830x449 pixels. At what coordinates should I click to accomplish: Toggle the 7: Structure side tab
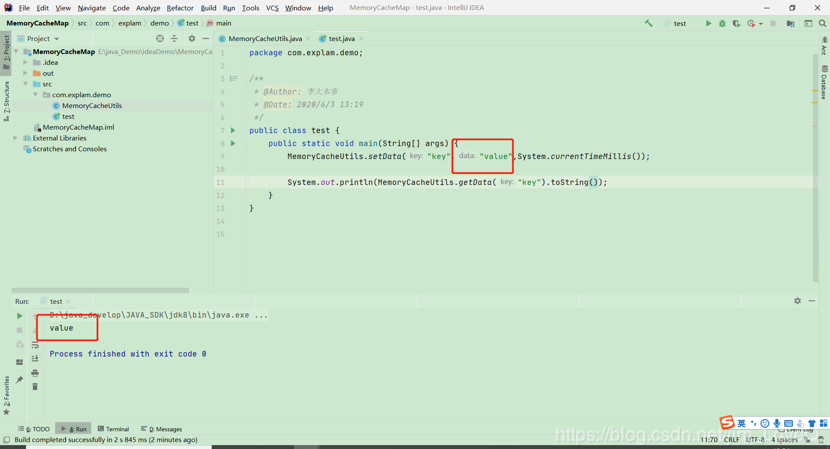(x=6, y=101)
